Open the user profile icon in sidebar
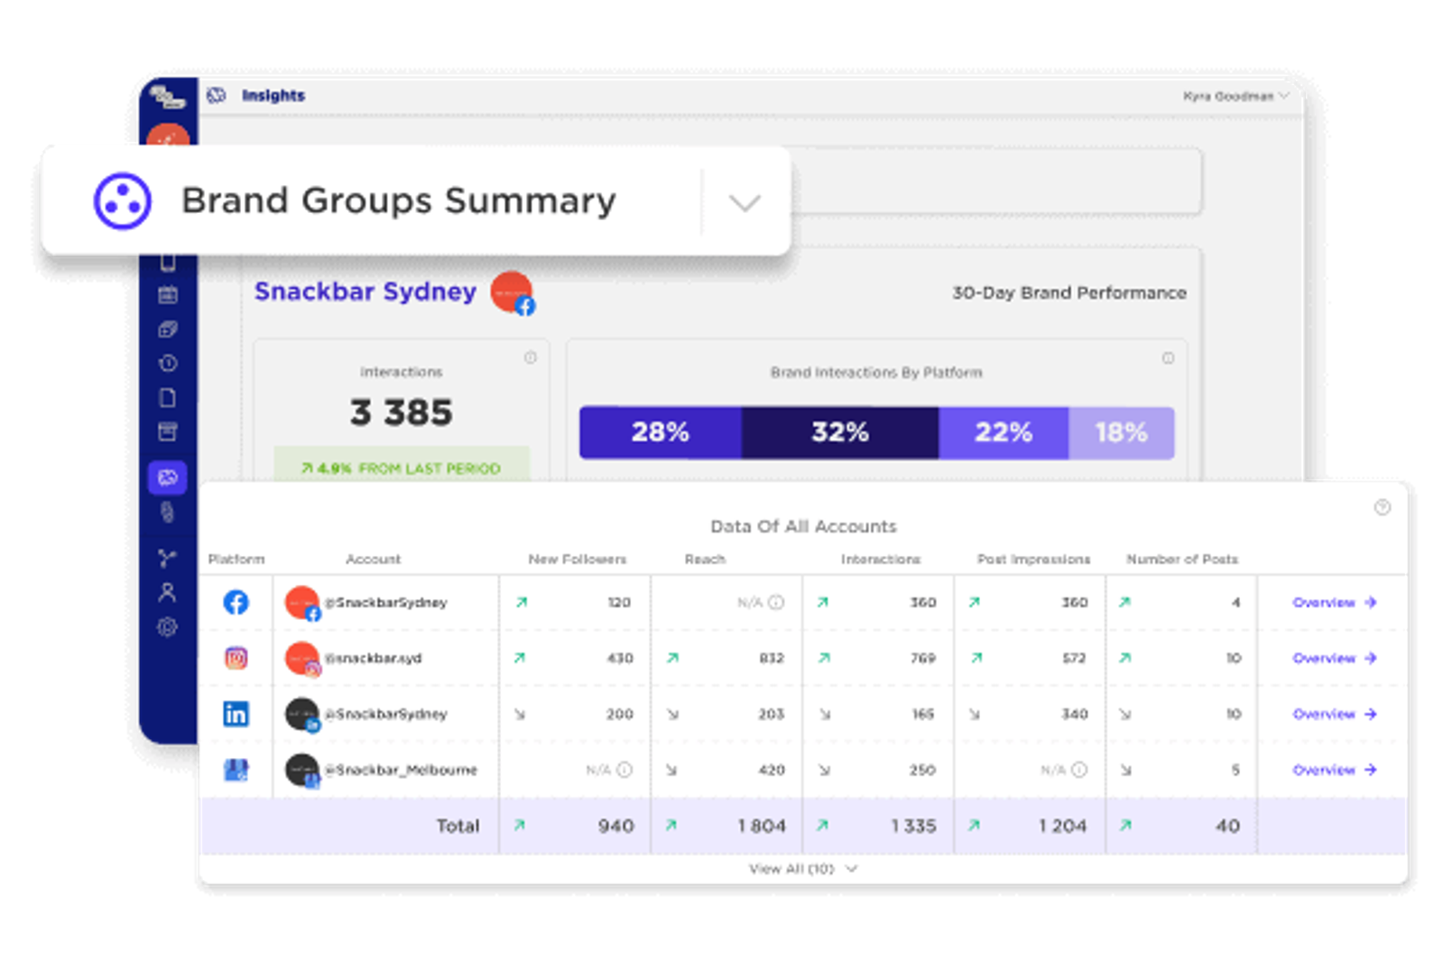This screenshot has height=963, width=1444. tap(167, 592)
